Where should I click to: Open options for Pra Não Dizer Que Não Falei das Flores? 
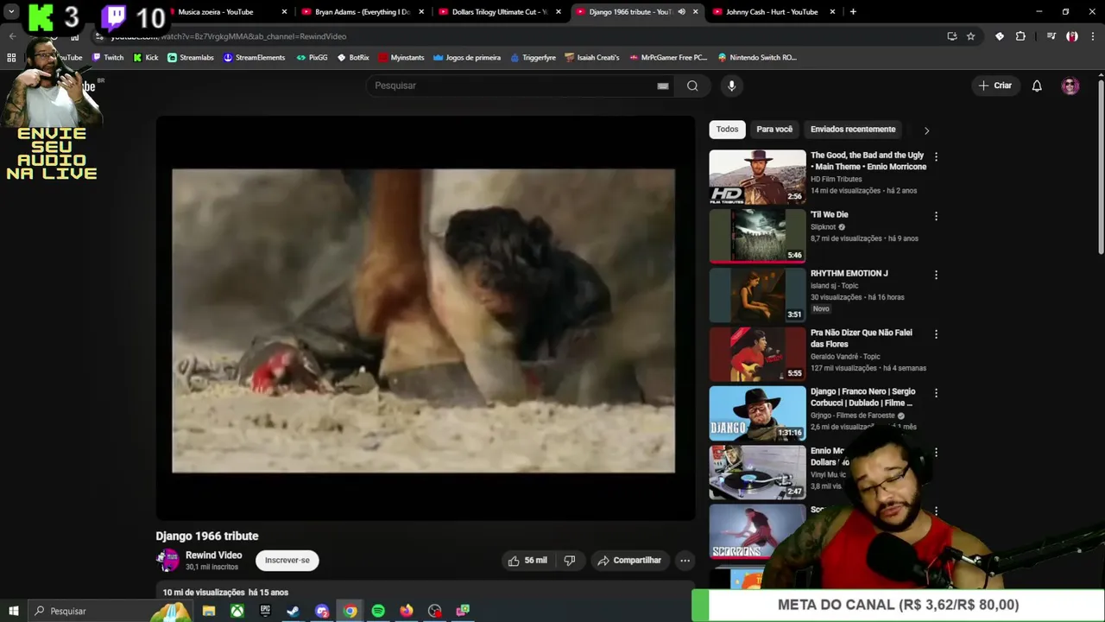(936, 334)
